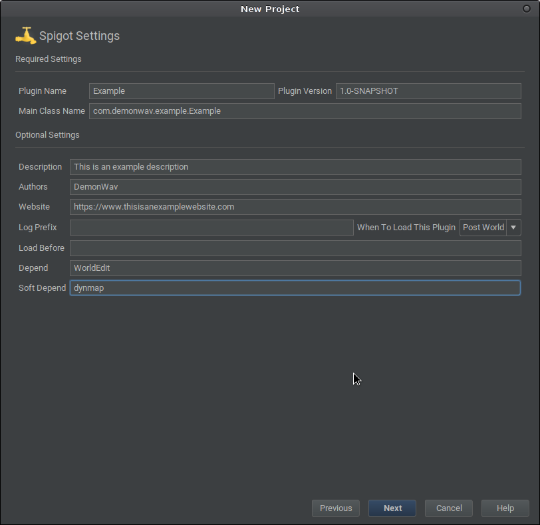
Task: Click the Spigot Settings heading
Action: click(x=79, y=36)
